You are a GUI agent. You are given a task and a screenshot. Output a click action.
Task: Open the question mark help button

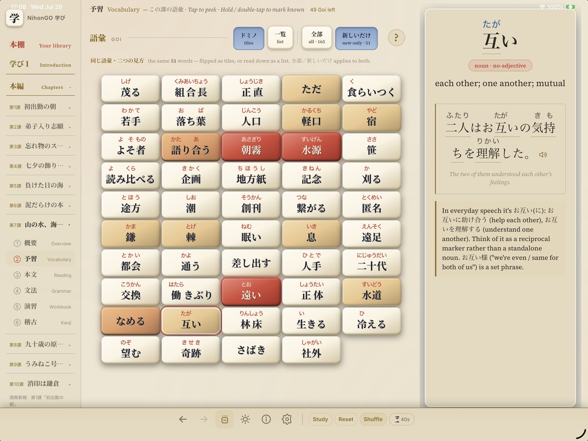[x=396, y=37]
